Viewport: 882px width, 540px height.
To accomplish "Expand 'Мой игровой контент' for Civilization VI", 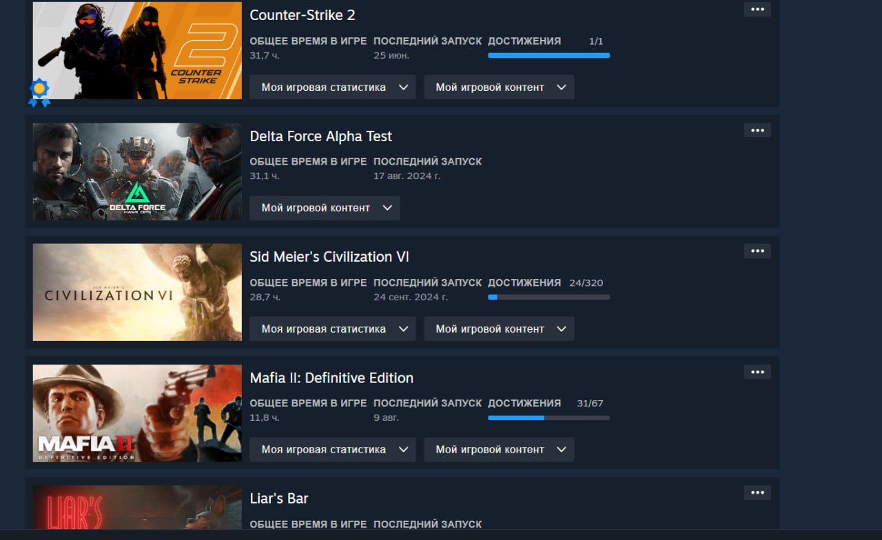I will tap(499, 329).
